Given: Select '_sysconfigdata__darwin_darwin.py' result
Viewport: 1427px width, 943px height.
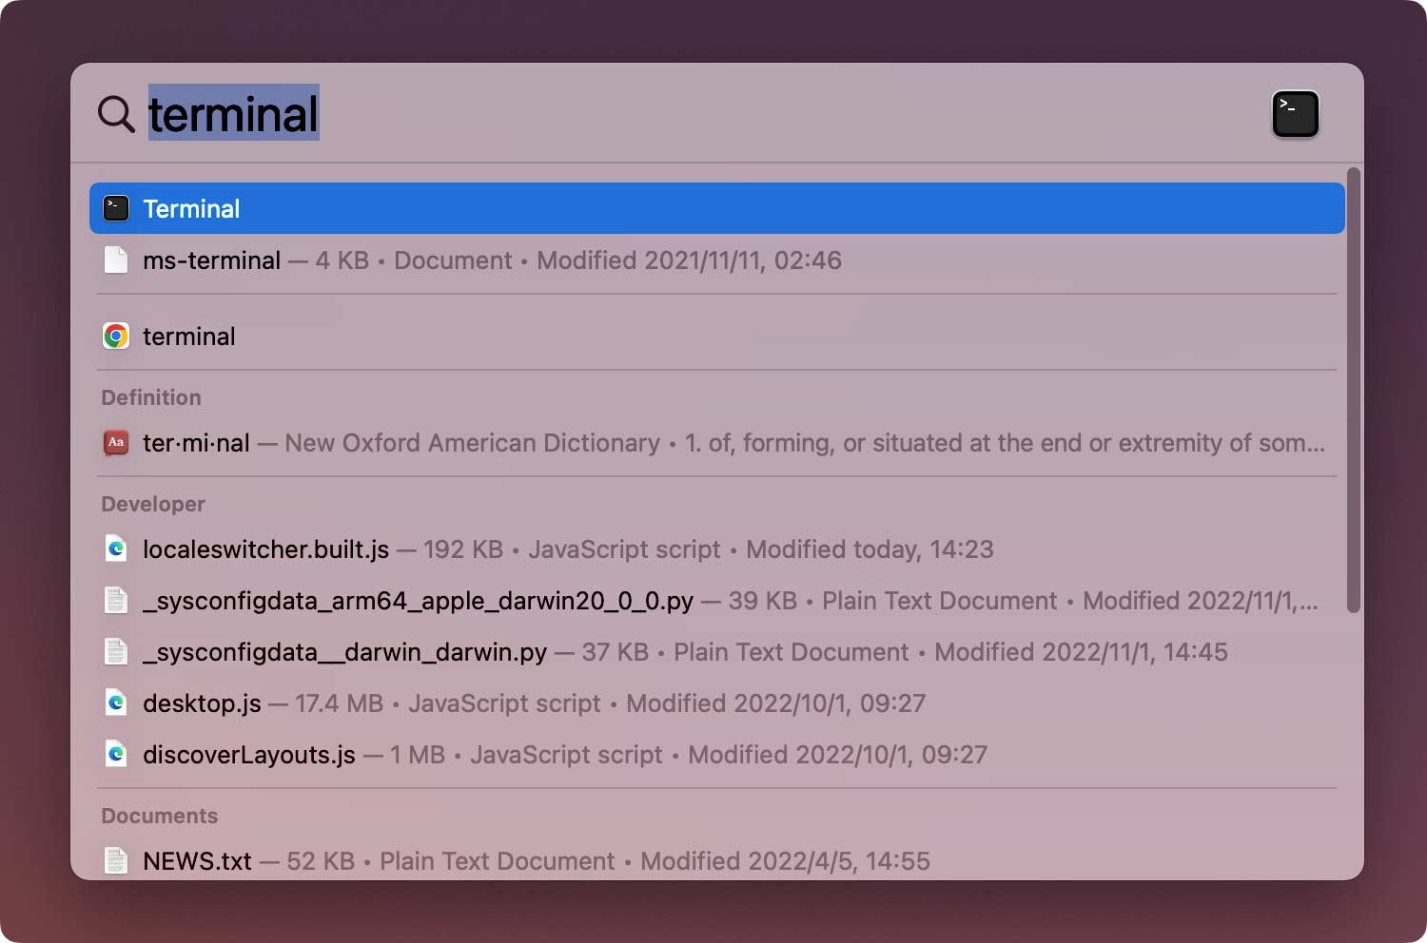Looking at the screenshot, I should tap(717, 651).
